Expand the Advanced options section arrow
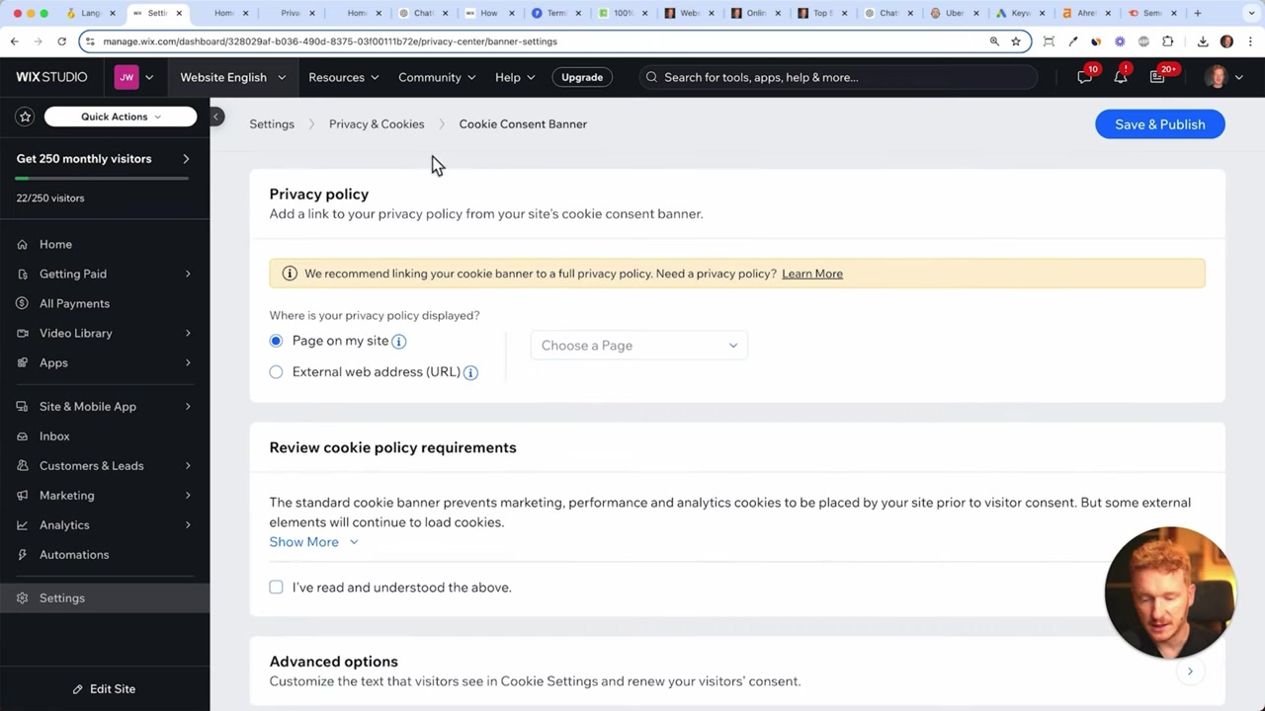The width and height of the screenshot is (1265, 711). 1190,671
